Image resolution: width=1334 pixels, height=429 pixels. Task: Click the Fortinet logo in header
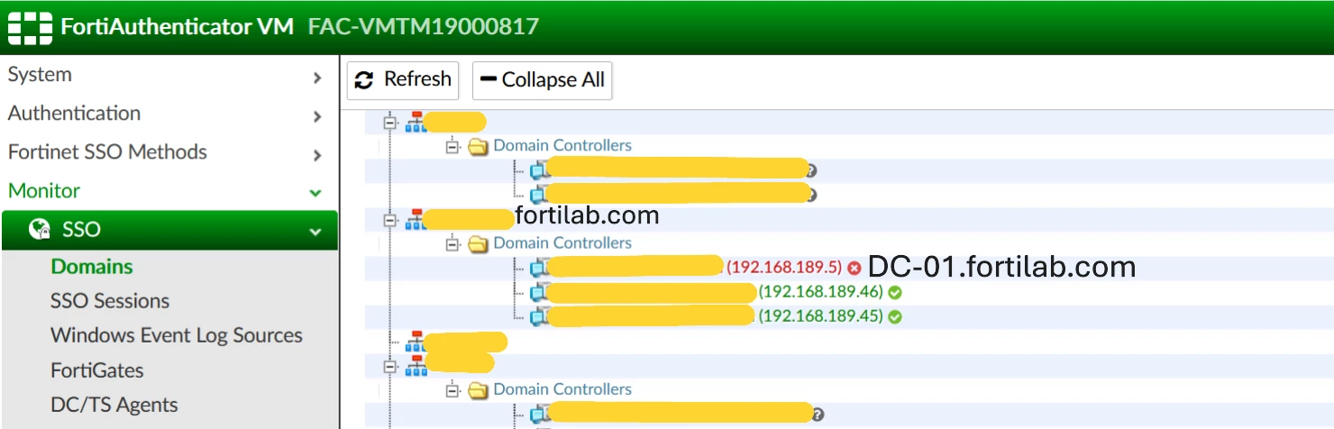click(x=30, y=27)
